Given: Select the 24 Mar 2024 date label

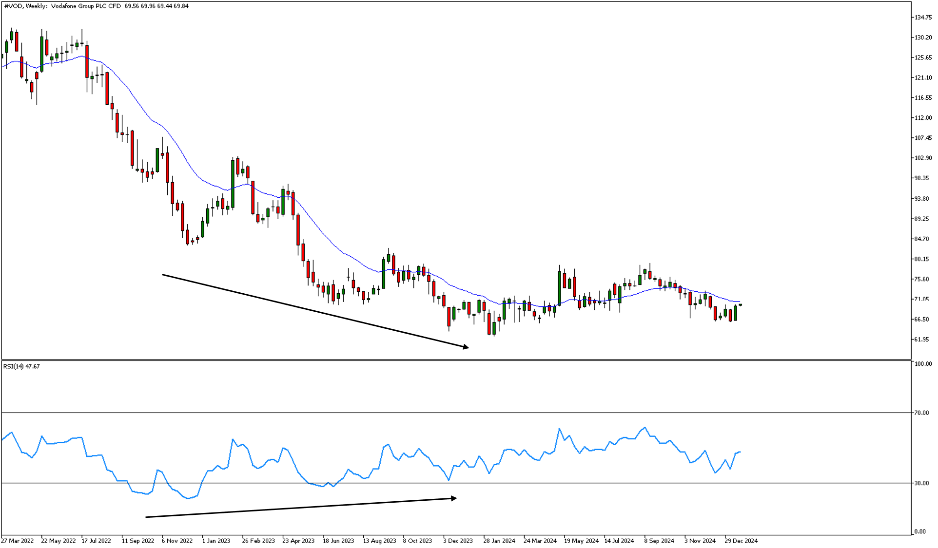Looking at the screenshot, I should pyautogui.click(x=540, y=541).
